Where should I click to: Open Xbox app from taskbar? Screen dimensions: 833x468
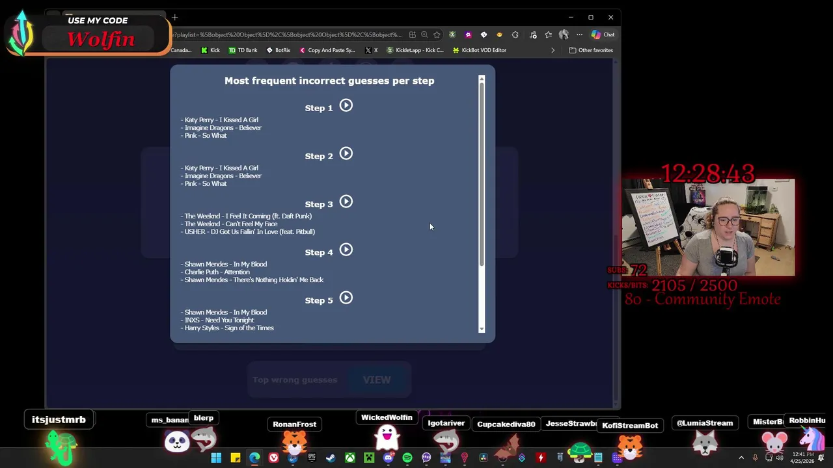(x=350, y=458)
